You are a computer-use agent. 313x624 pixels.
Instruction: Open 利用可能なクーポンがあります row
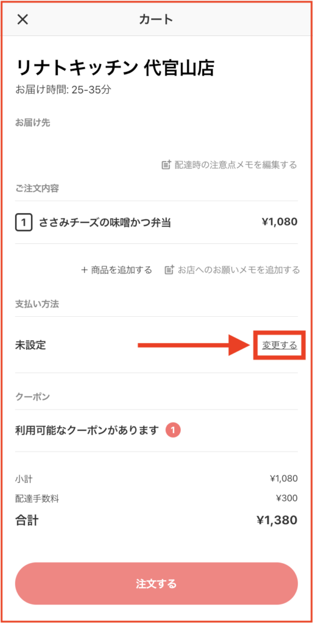click(156, 430)
